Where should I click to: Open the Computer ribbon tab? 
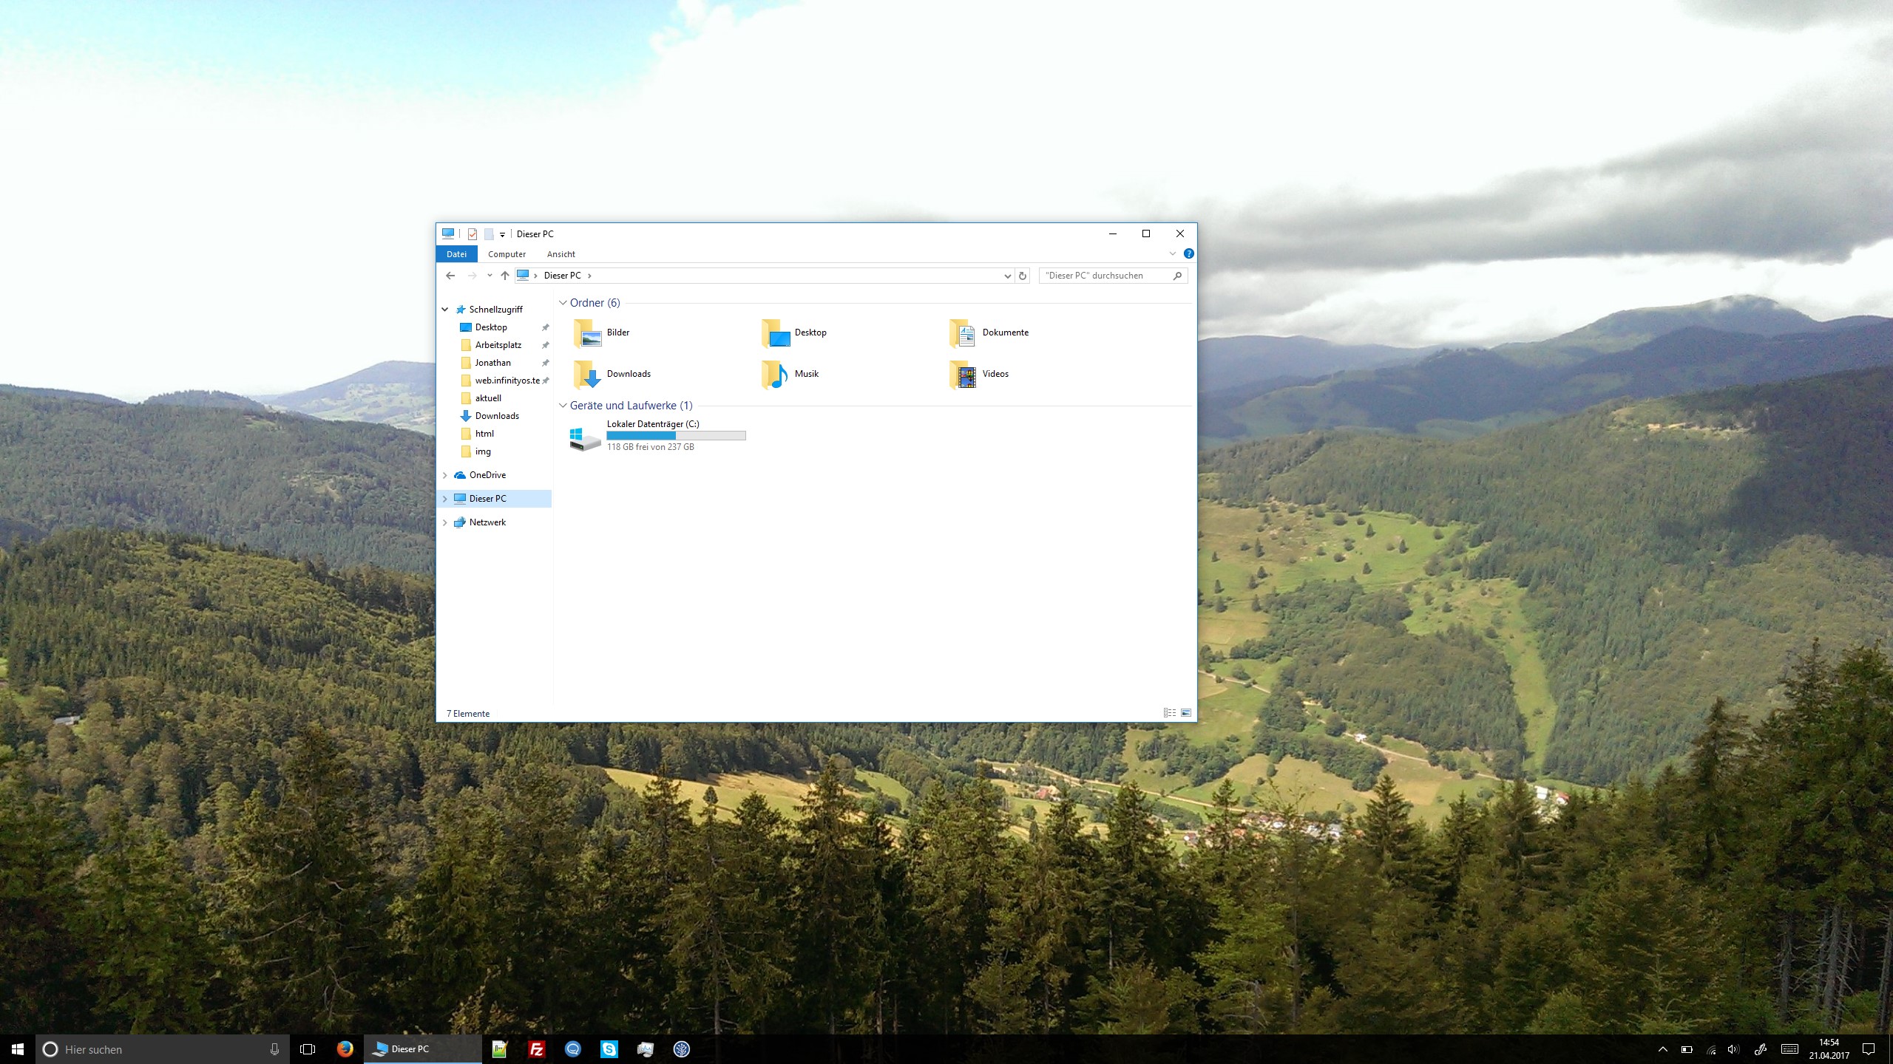507,253
